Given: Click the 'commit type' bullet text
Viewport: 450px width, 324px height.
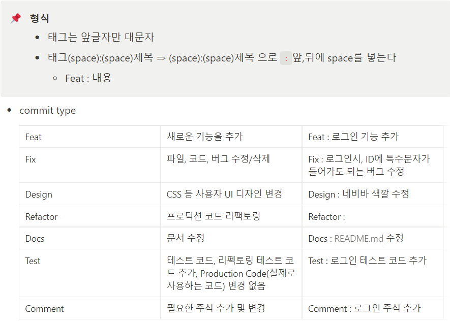Looking at the screenshot, I should [x=48, y=110].
